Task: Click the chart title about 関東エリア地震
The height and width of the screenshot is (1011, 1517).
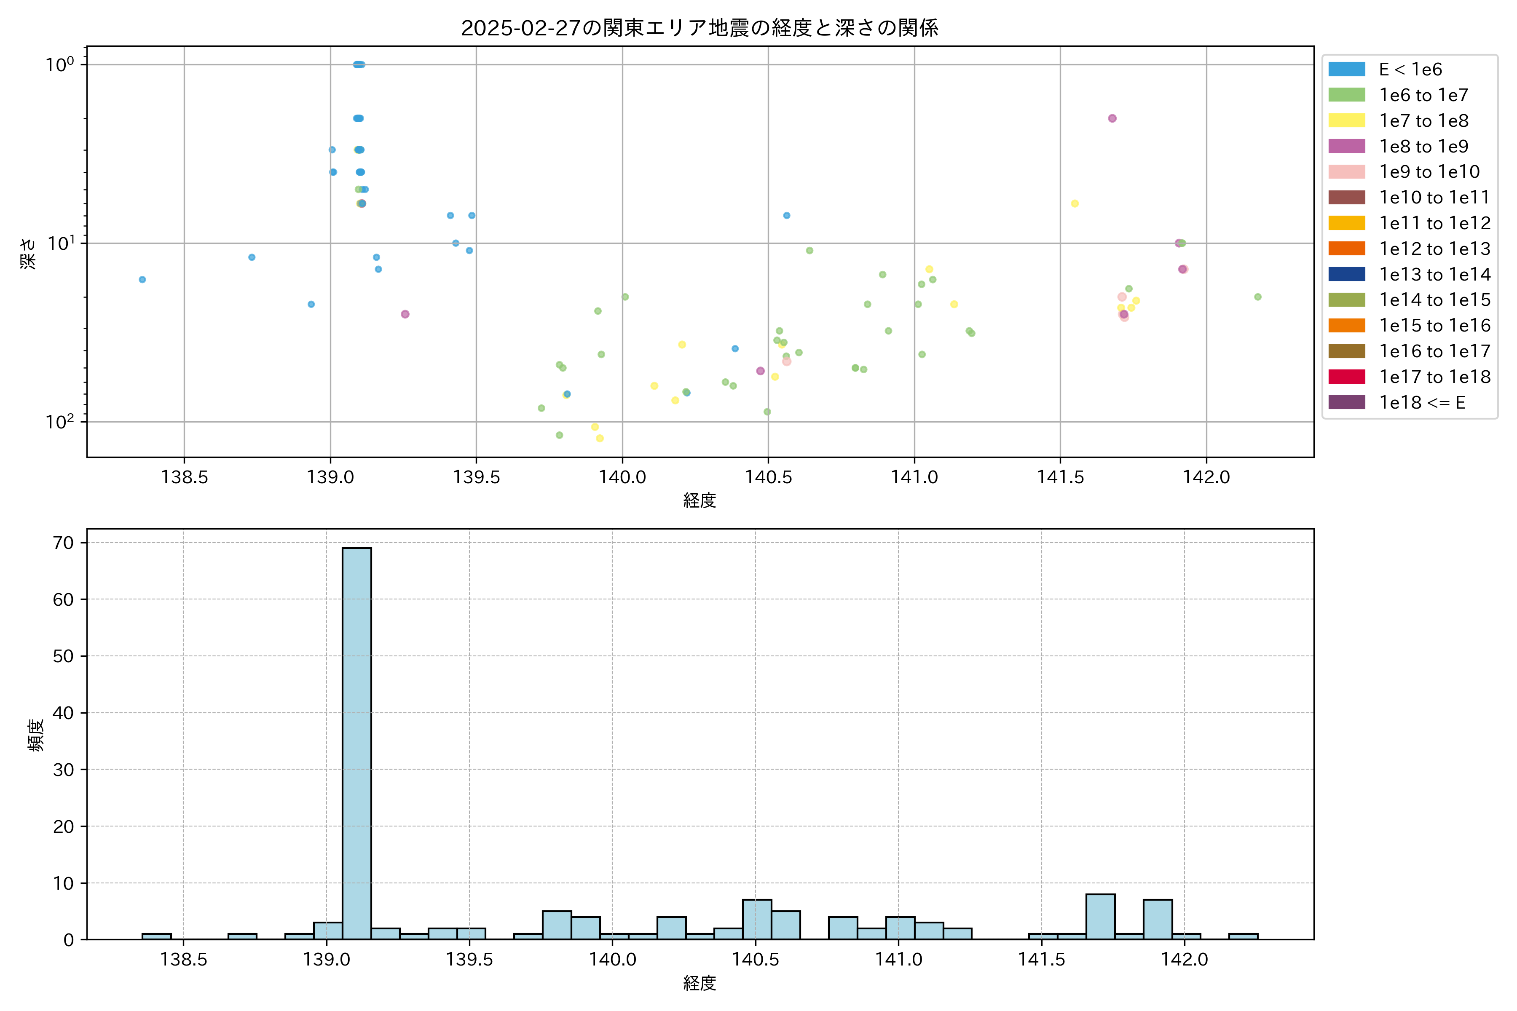Action: (x=699, y=28)
